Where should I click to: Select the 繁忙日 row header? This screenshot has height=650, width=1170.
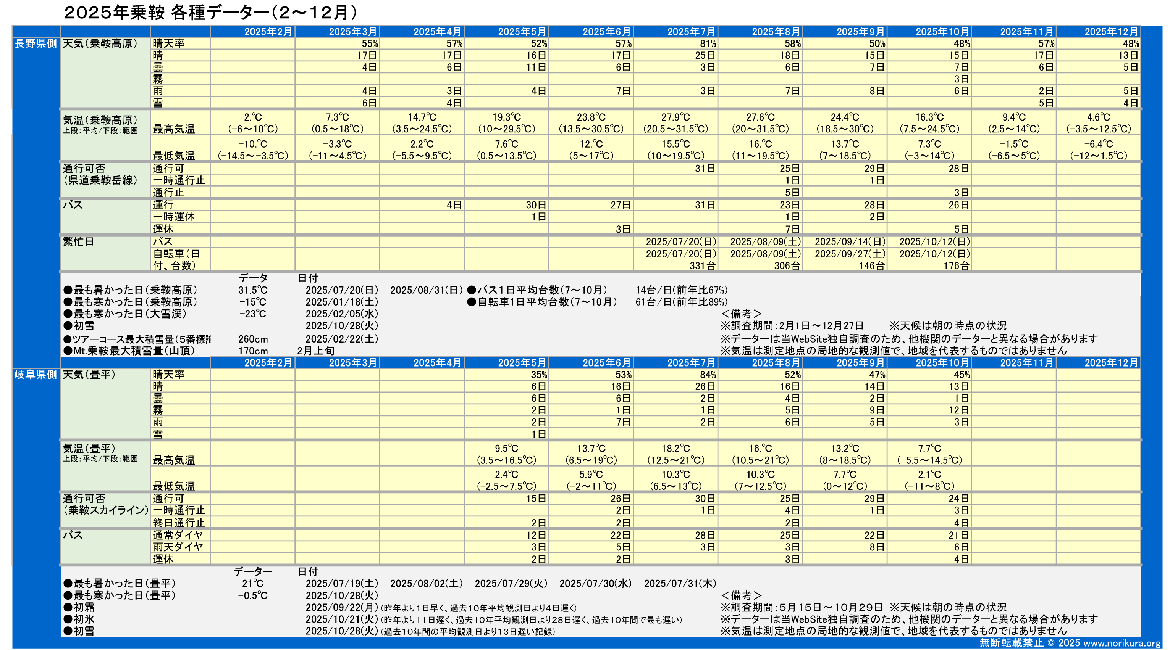tap(78, 241)
